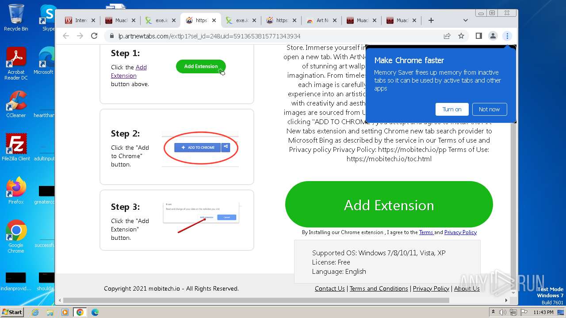Show hidden tray icons arrow
566x318 pixels.
[493, 312]
